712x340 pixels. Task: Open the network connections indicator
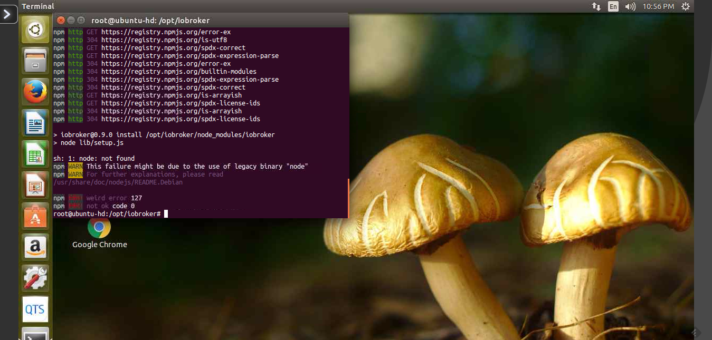pyautogui.click(x=596, y=6)
